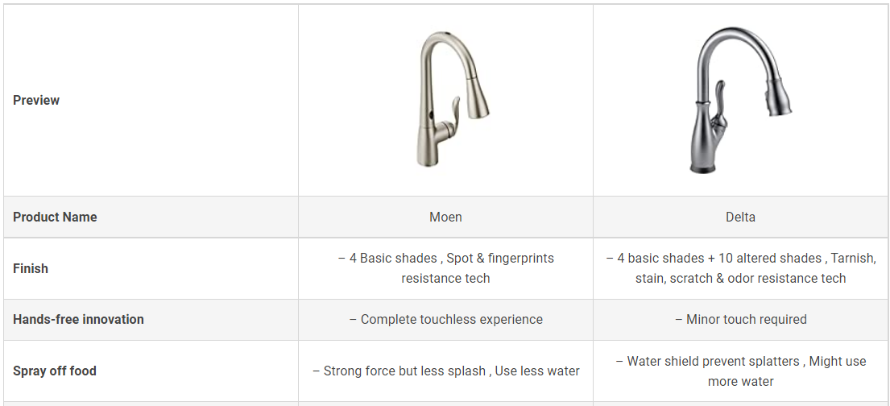Click the Complete touchless experience cell
Screen dimensions: 890x406
[445, 320]
